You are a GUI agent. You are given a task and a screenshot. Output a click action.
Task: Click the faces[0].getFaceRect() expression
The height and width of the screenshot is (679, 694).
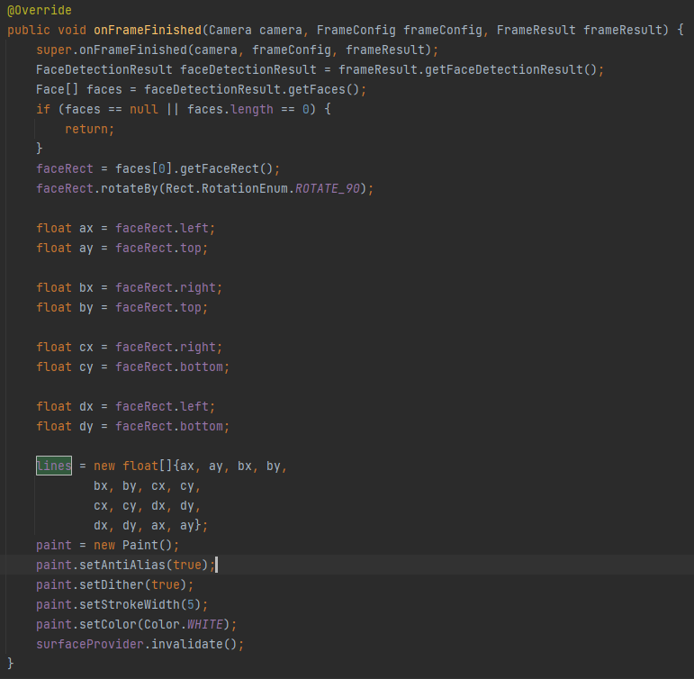[194, 168]
